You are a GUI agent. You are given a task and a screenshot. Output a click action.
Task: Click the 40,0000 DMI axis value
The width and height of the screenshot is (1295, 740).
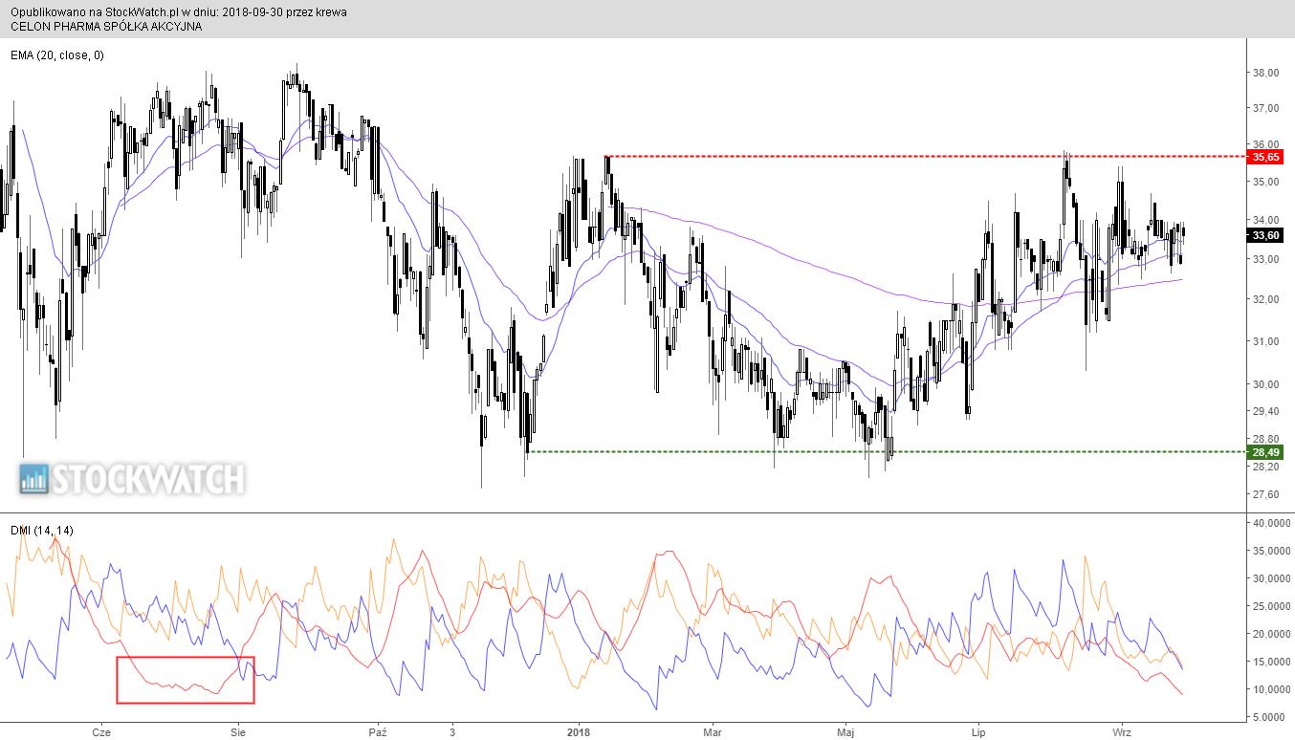click(x=1270, y=523)
